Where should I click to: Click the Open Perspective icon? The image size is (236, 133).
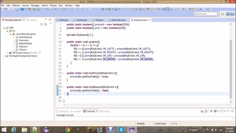[x=223, y=14]
